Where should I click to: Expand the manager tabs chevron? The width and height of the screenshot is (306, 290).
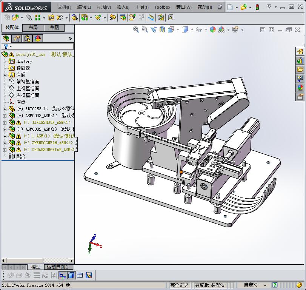70,39
